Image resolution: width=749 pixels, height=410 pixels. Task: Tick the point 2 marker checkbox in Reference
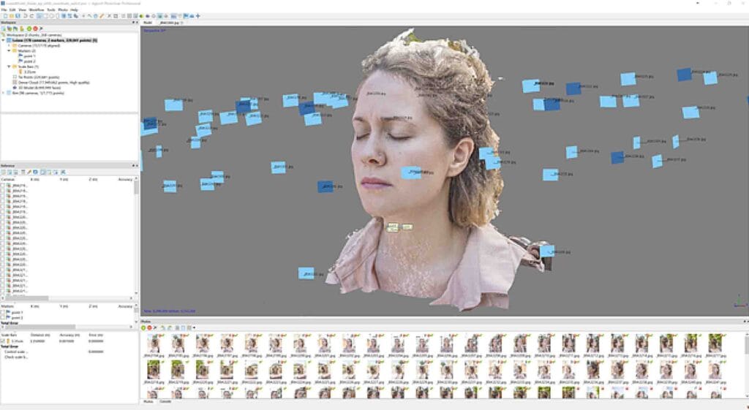pos(3,317)
